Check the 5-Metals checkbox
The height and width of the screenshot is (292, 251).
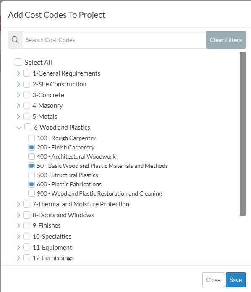26,116
